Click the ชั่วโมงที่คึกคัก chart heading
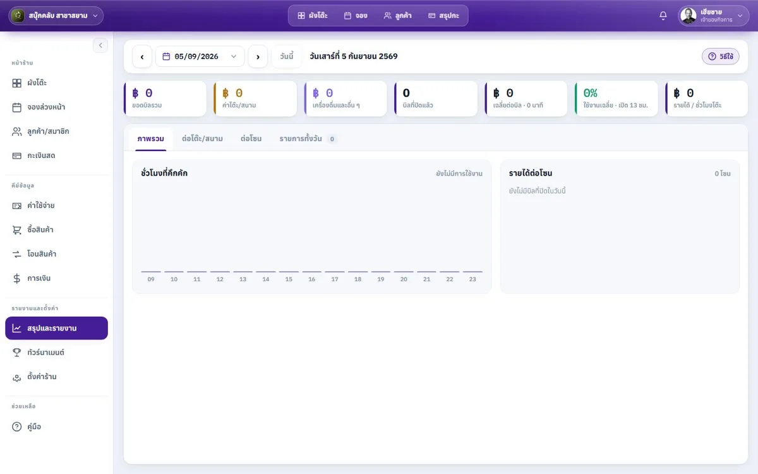The image size is (758, 474). (164, 173)
